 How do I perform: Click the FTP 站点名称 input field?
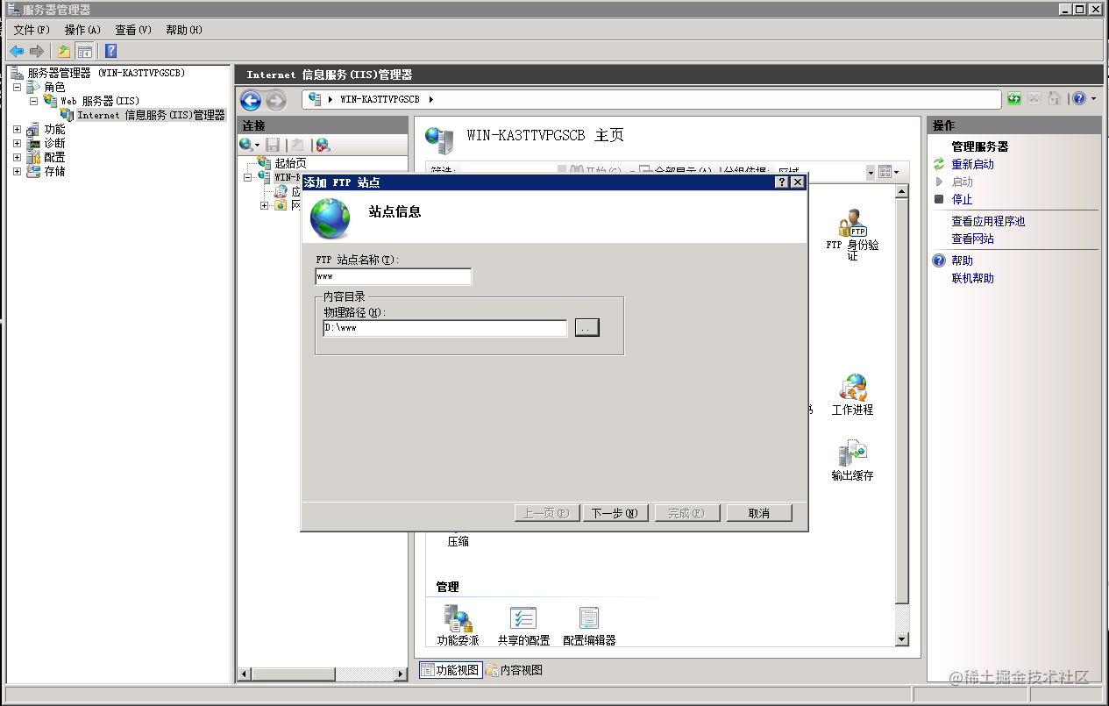(x=394, y=276)
